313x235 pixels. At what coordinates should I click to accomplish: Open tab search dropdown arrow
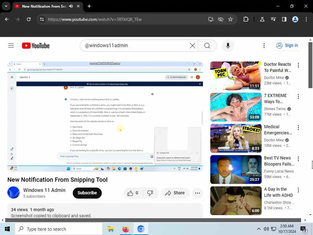[6, 6]
